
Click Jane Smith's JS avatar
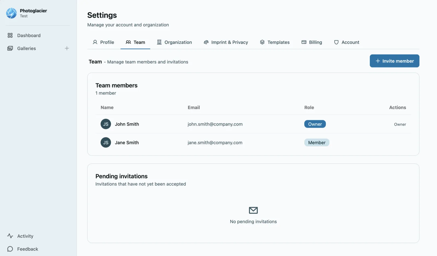pyautogui.click(x=106, y=143)
